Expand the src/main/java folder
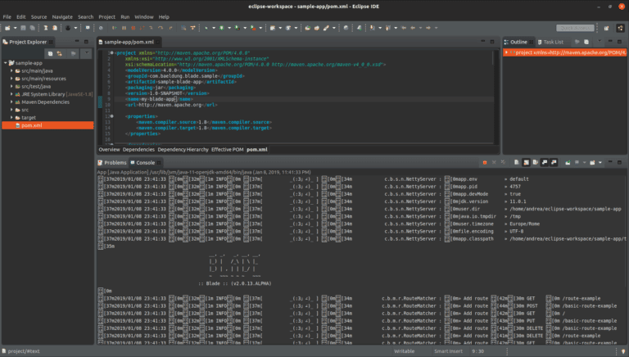This screenshot has width=629, height=357. coord(12,71)
